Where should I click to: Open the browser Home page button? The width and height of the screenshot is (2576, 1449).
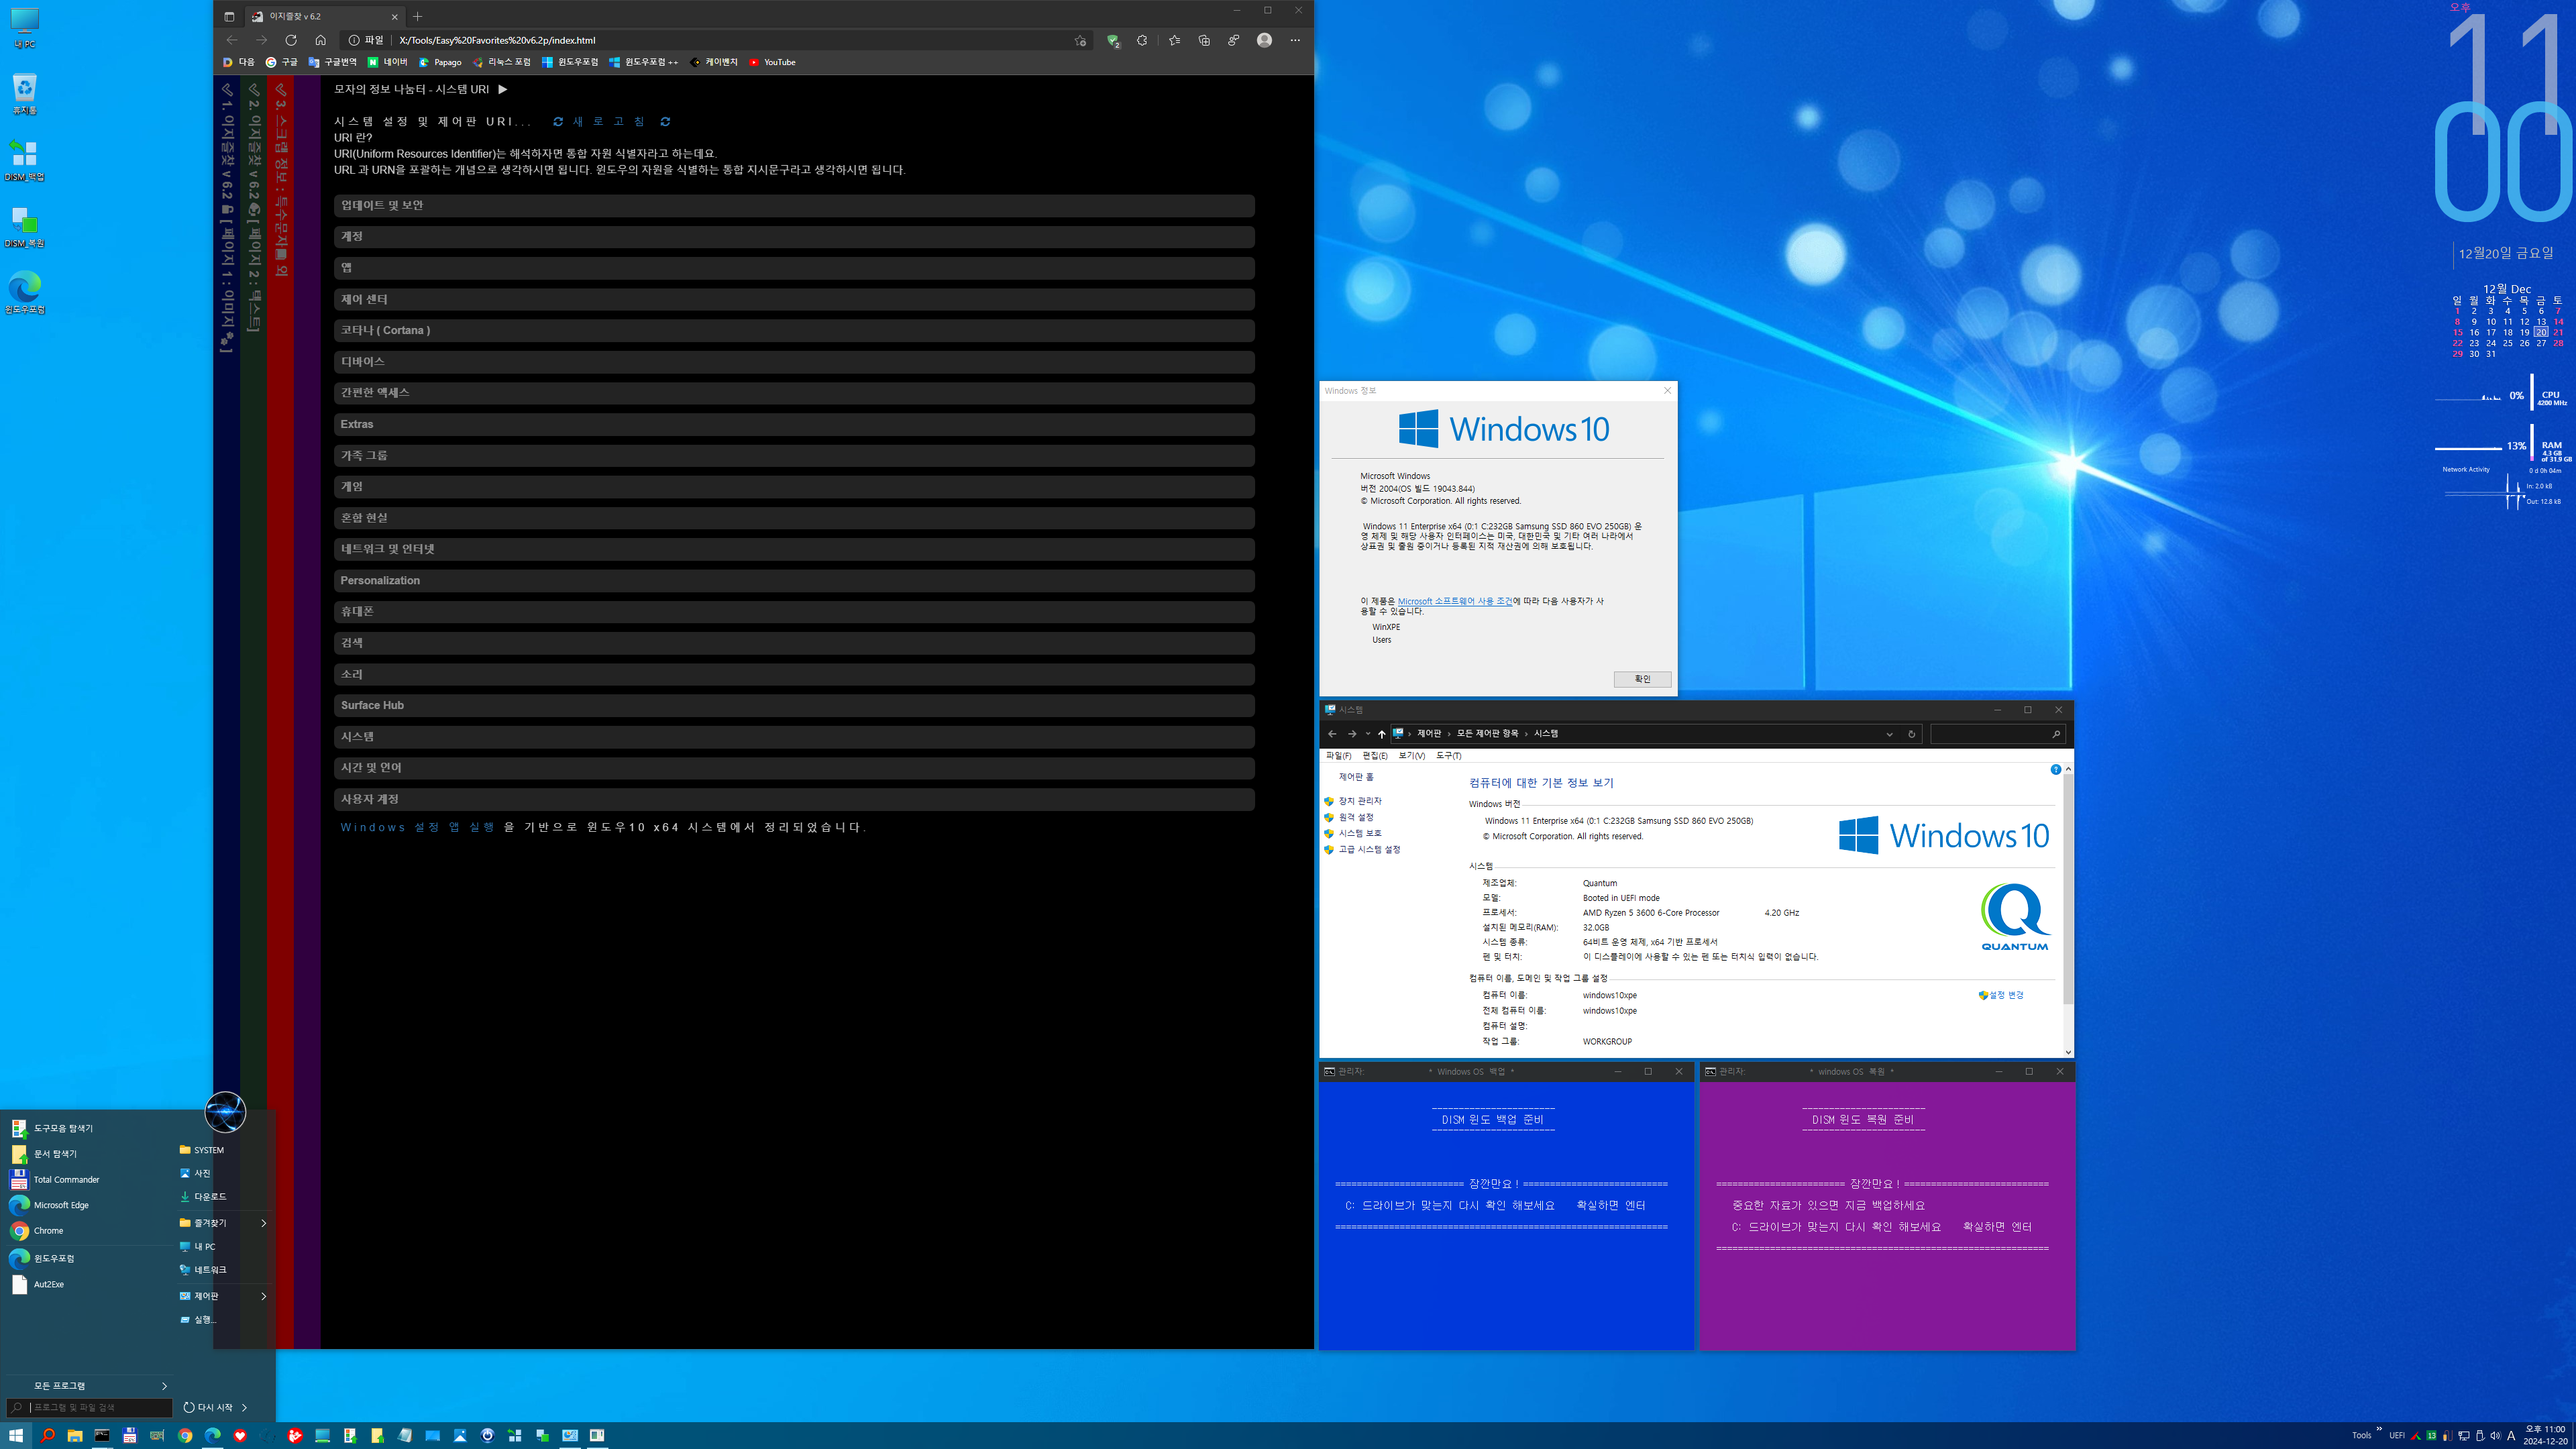(320, 40)
